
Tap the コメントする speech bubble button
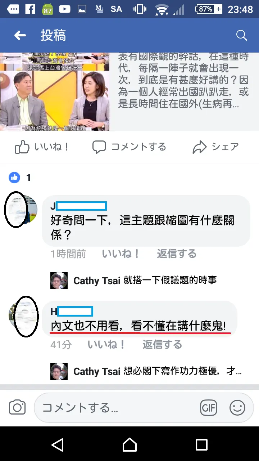click(x=129, y=147)
